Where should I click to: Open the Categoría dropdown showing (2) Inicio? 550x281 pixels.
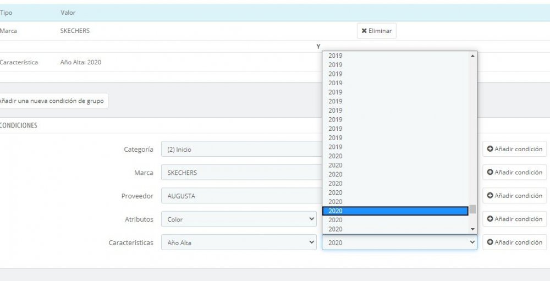pyautogui.click(x=241, y=149)
